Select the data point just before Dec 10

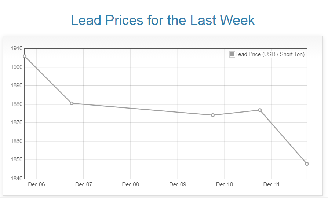click(213, 115)
